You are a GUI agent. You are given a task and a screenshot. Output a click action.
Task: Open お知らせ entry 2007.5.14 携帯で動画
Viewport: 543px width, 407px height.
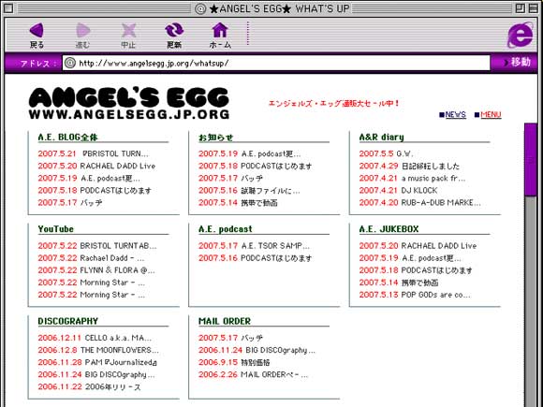(x=238, y=202)
